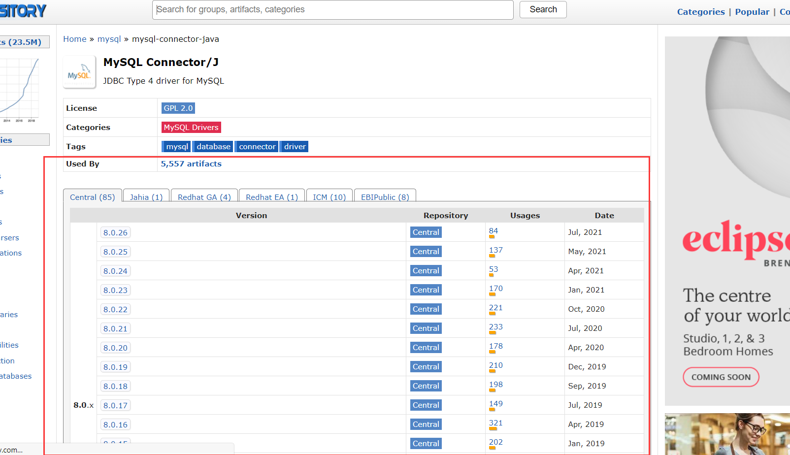This screenshot has height=455, width=790.
Task: Click the Oct, 2020 date cell
Action: click(x=586, y=309)
